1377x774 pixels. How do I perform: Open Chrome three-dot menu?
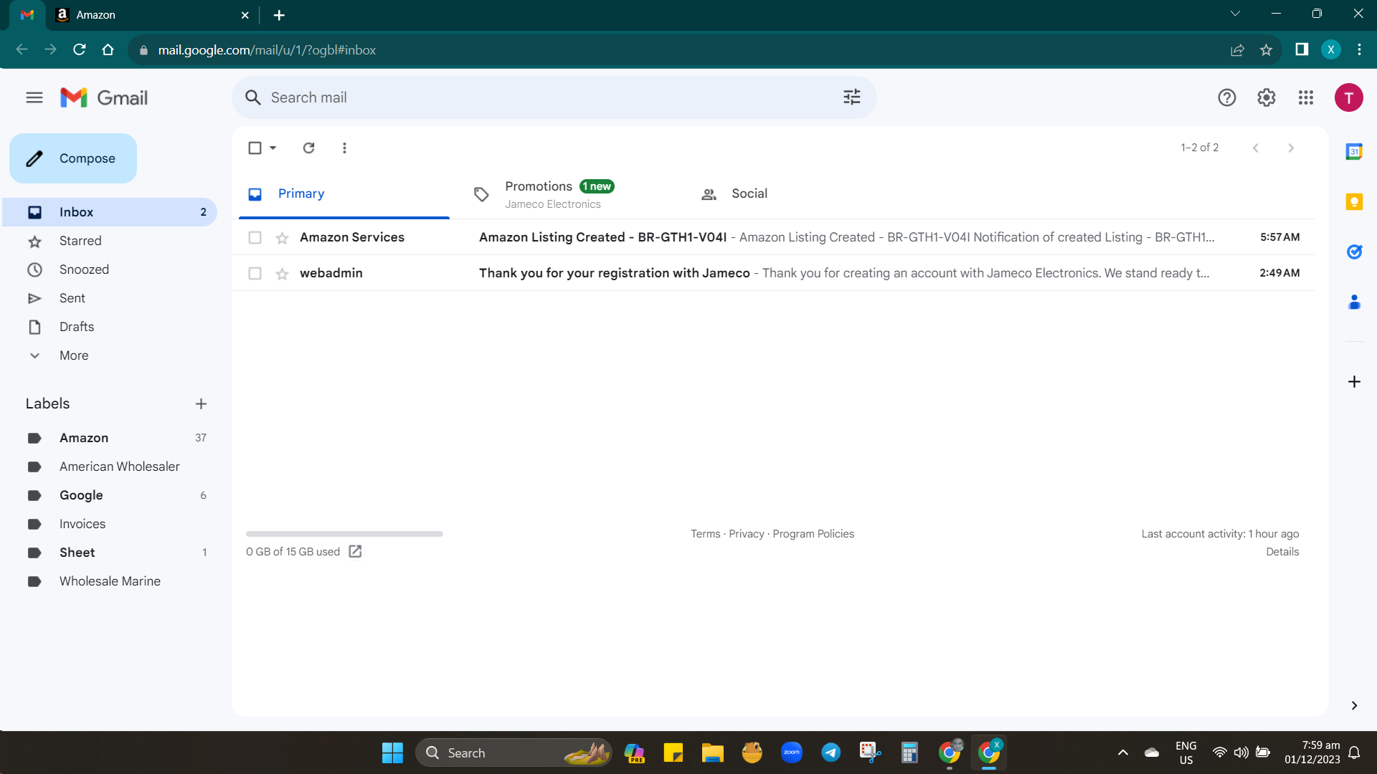click(x=1359, y=49)
